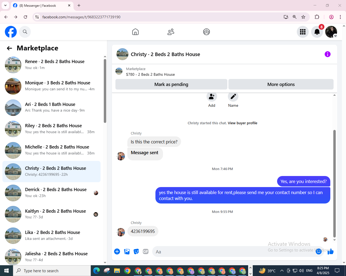The height and width of the screenshot is (276, 346).
Task: Click the listing thumbnail in chat header
Action: [122, 54]
